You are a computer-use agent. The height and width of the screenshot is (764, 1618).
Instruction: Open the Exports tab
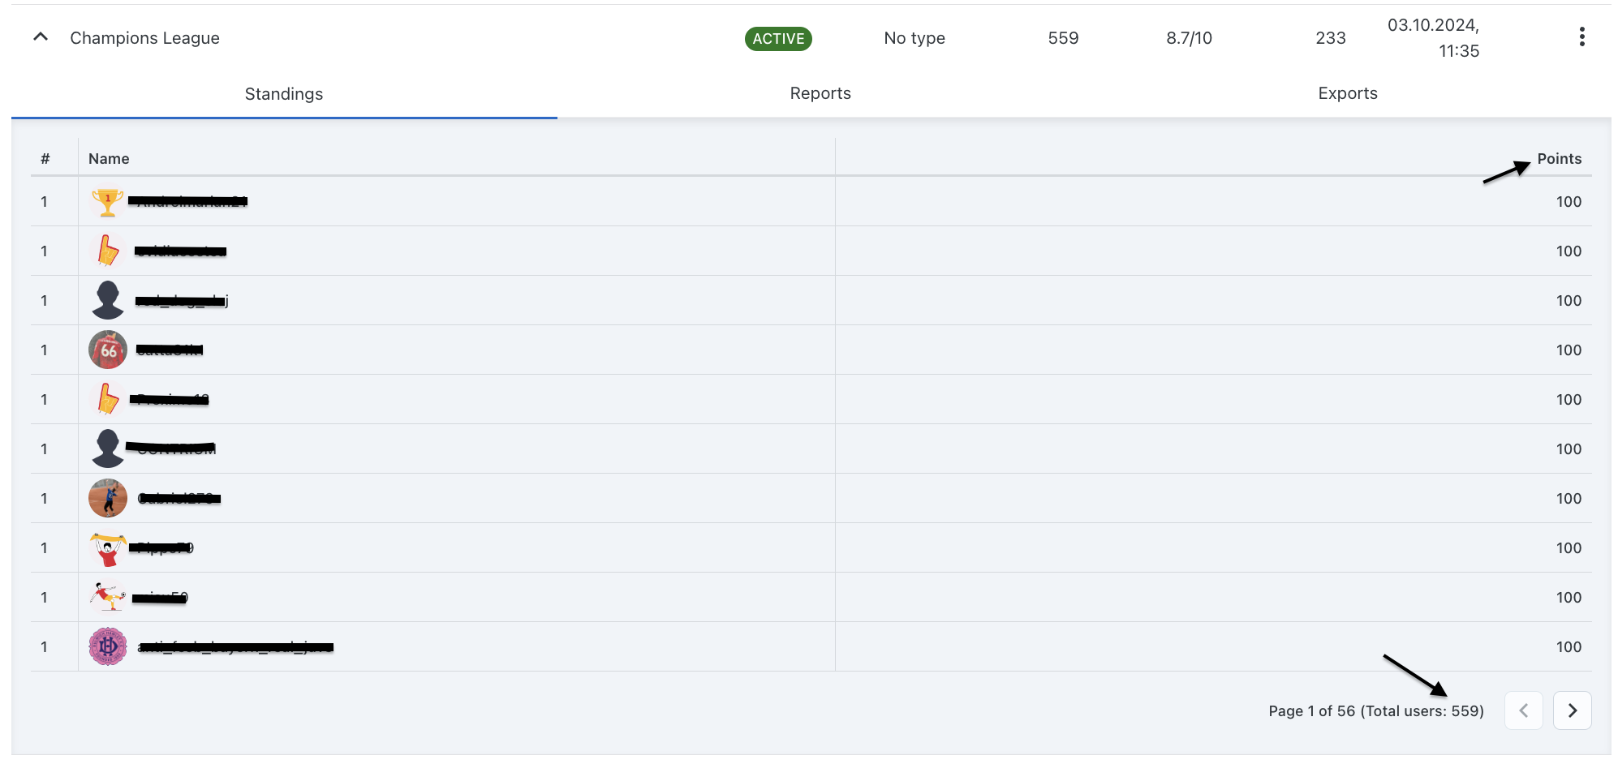pos(1348,93)
